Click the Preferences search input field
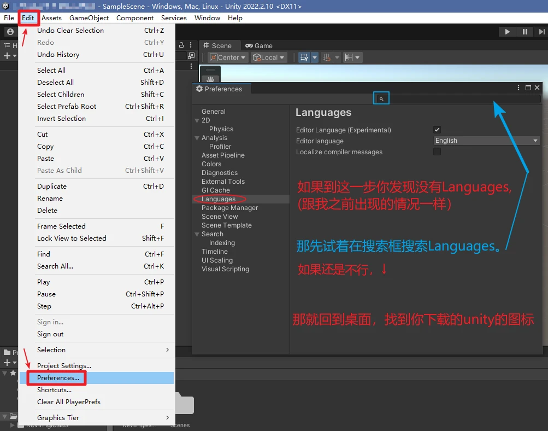The width and height of the screenshot is (548, 431). 458,99
